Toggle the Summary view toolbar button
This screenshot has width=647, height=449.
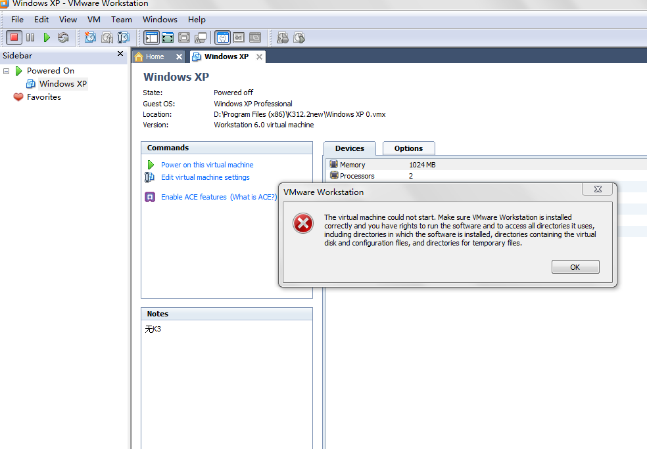click(x=222, y=37)
